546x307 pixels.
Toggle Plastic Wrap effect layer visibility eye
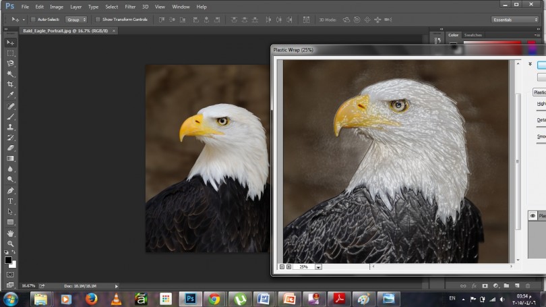tap(533, 216)
